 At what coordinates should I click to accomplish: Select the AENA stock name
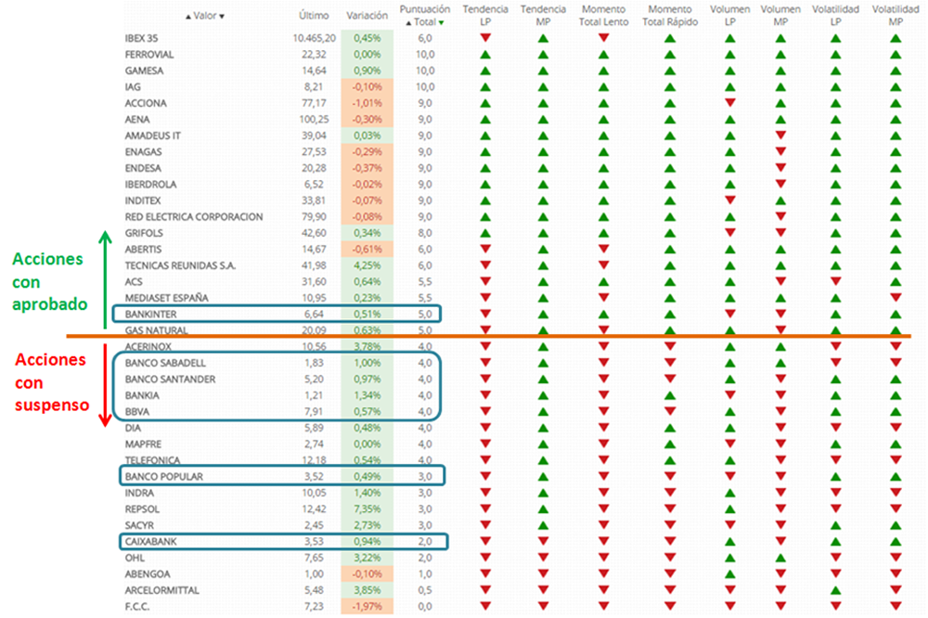pyautogui.click(x=137, y=119)
